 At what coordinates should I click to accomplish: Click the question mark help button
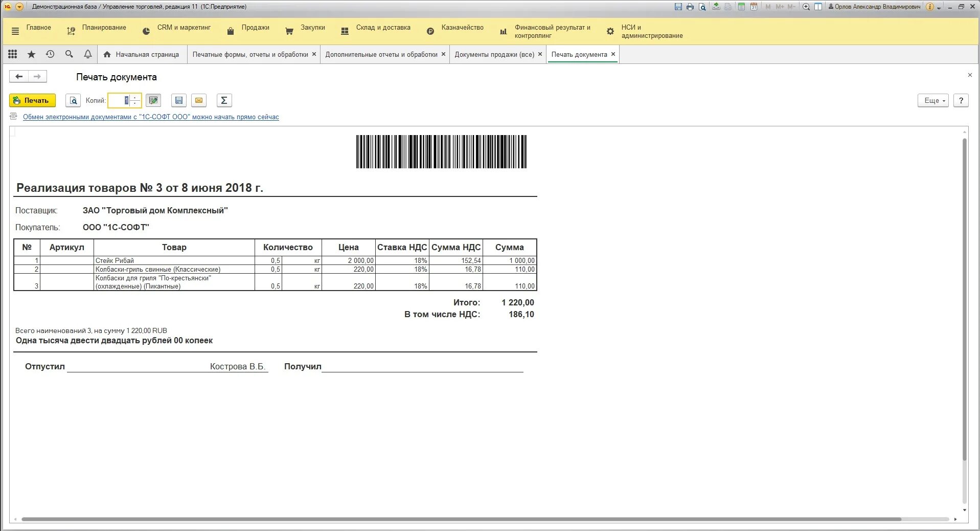tap(961, 100)
